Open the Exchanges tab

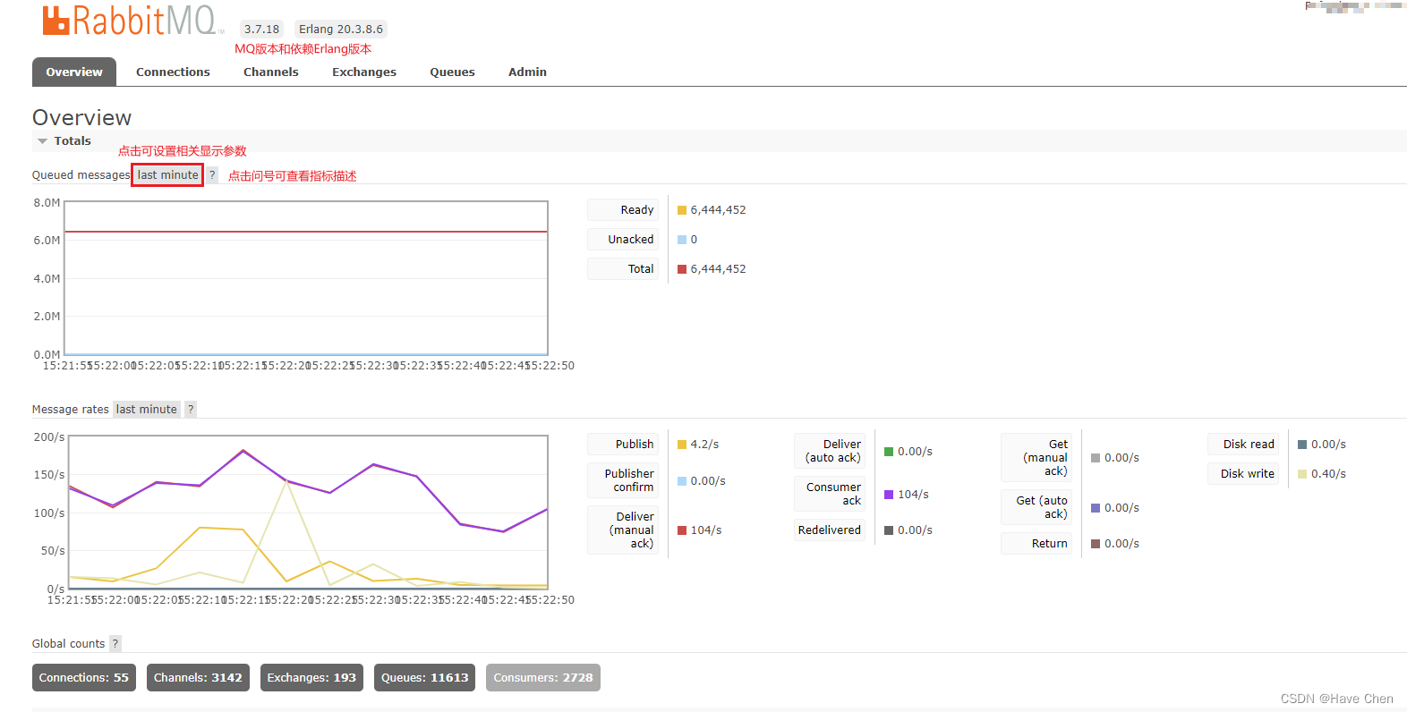point(364,72)
